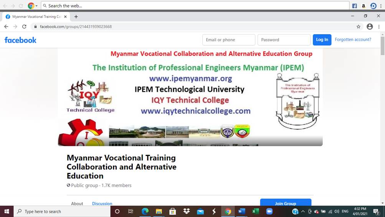Image resolution: width=385 pixels, height=217 pixels.
Task: Click the help question-mark tray icon
Action: tap(295, 211)
